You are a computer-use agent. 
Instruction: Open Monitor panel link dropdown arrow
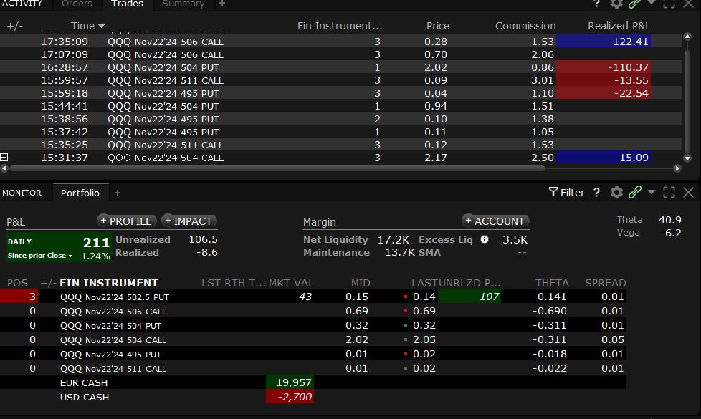click(652, 192)
